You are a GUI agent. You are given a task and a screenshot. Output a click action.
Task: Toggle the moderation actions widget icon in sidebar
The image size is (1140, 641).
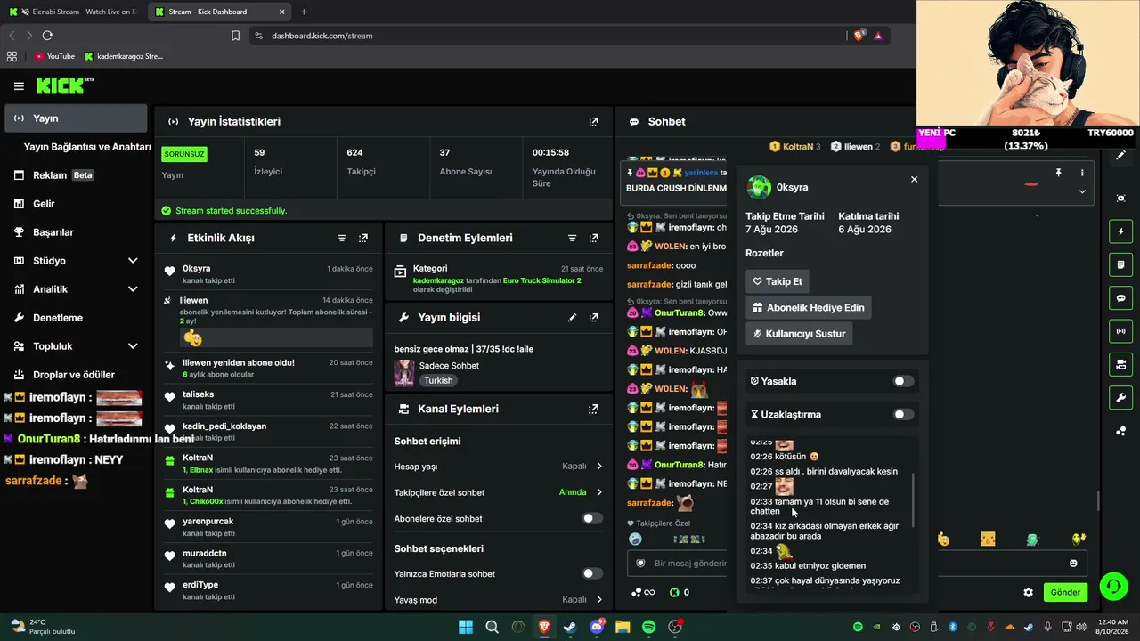(x=1121, y=265)
